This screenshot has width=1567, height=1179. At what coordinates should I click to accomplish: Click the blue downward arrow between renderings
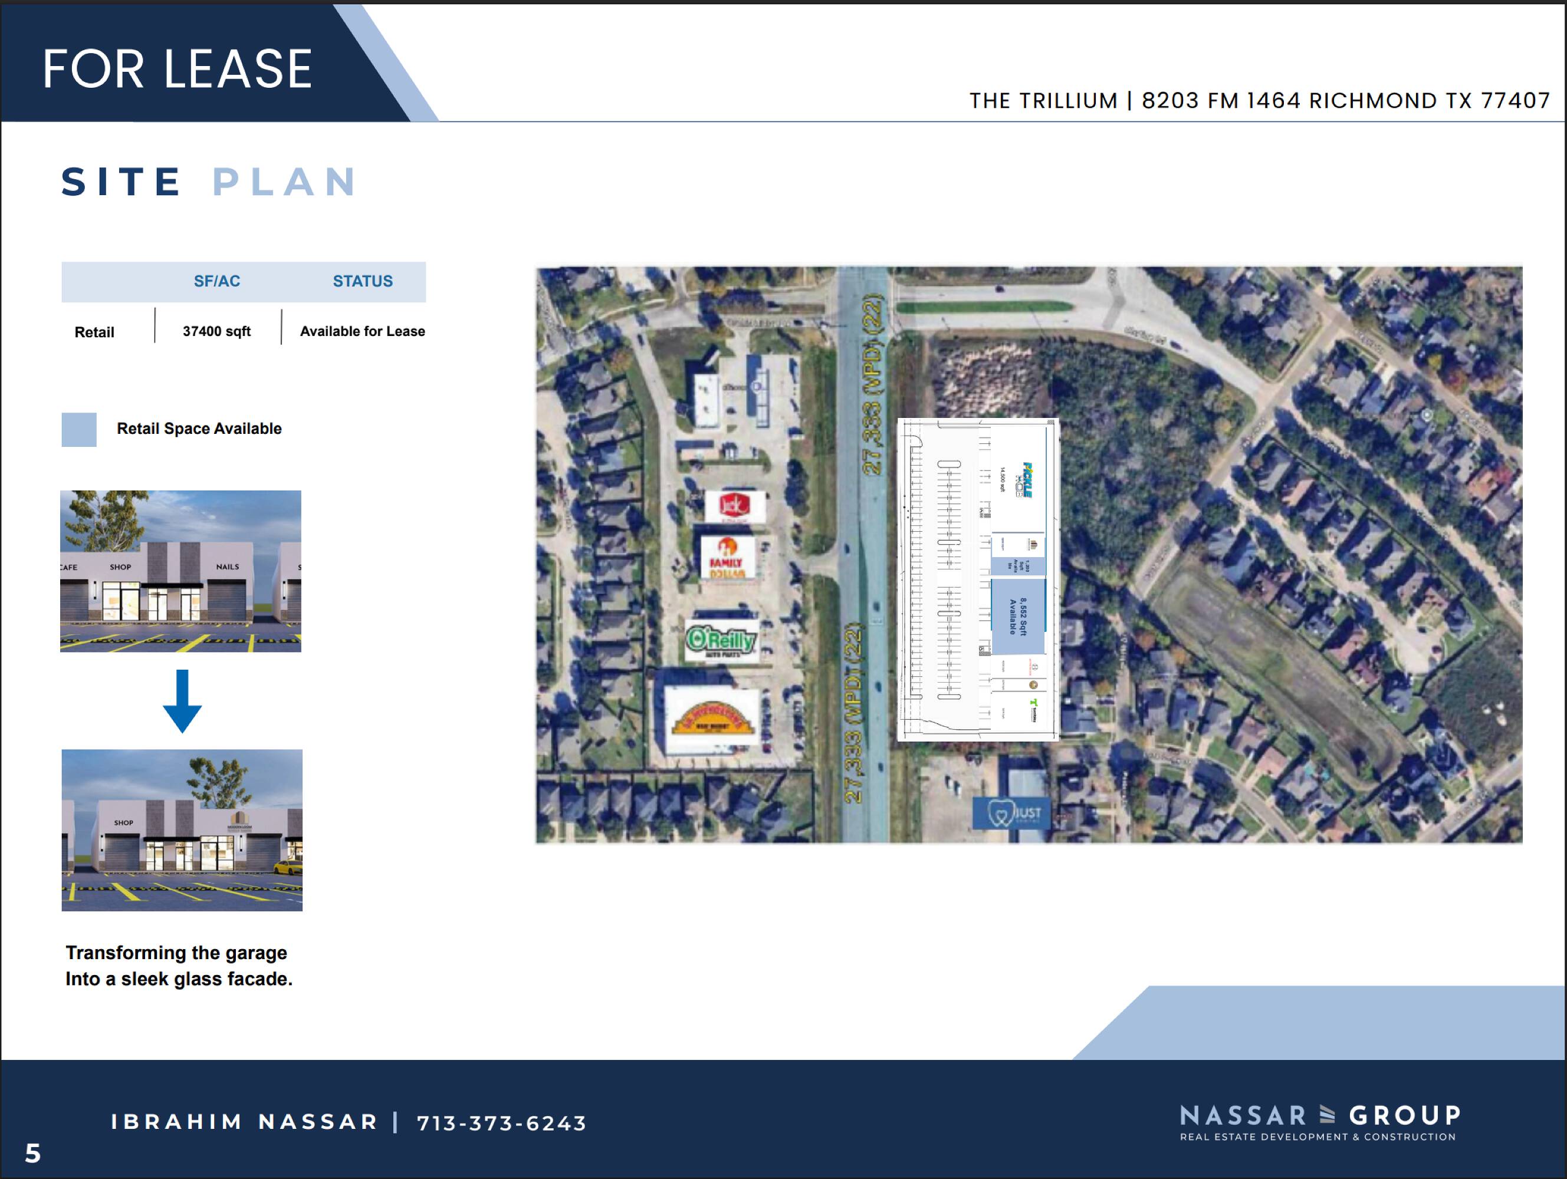(182, 701)
